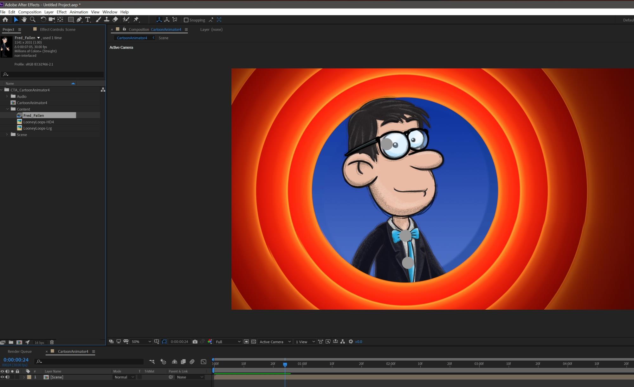The image size is (634, 387).
Task: Select the Clone Stamp tool
Action: pyautogui.click(x=107, y=20)
